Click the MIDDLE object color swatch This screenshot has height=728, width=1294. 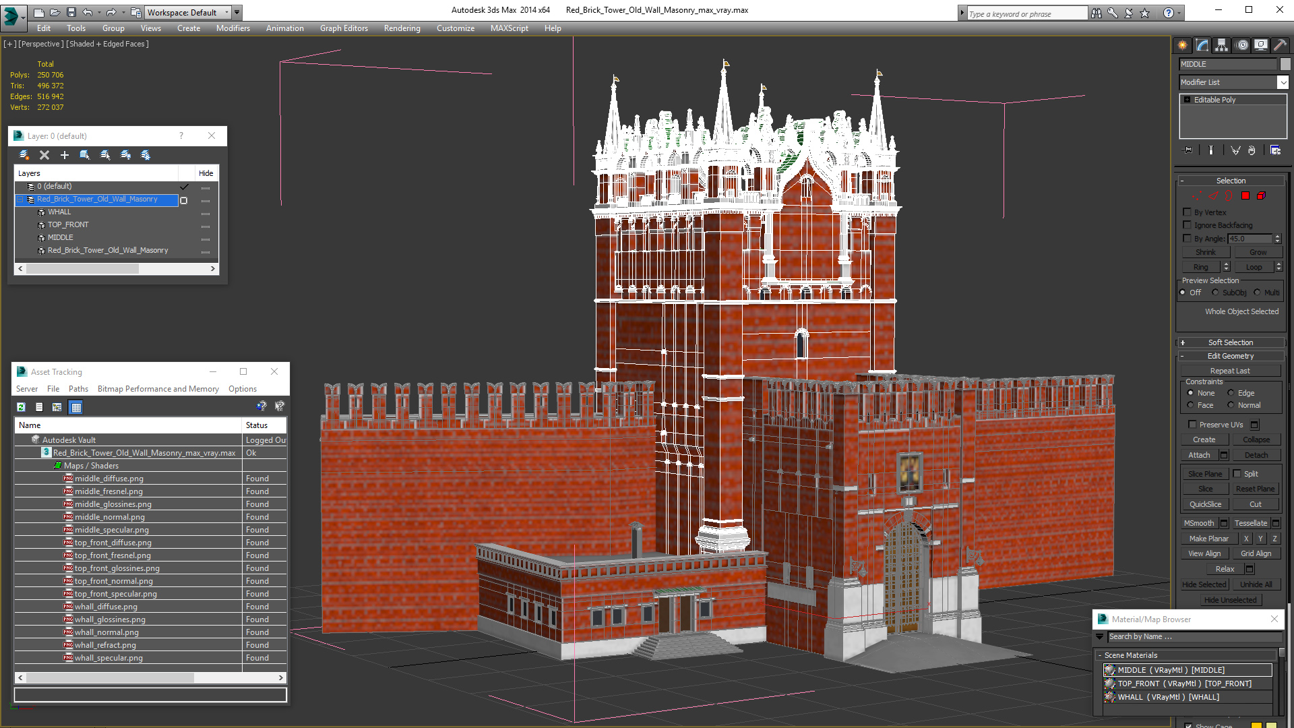(1285, 64)
